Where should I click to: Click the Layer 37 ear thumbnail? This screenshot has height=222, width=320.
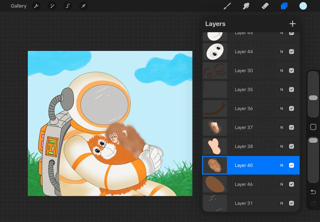pos(215,127)
